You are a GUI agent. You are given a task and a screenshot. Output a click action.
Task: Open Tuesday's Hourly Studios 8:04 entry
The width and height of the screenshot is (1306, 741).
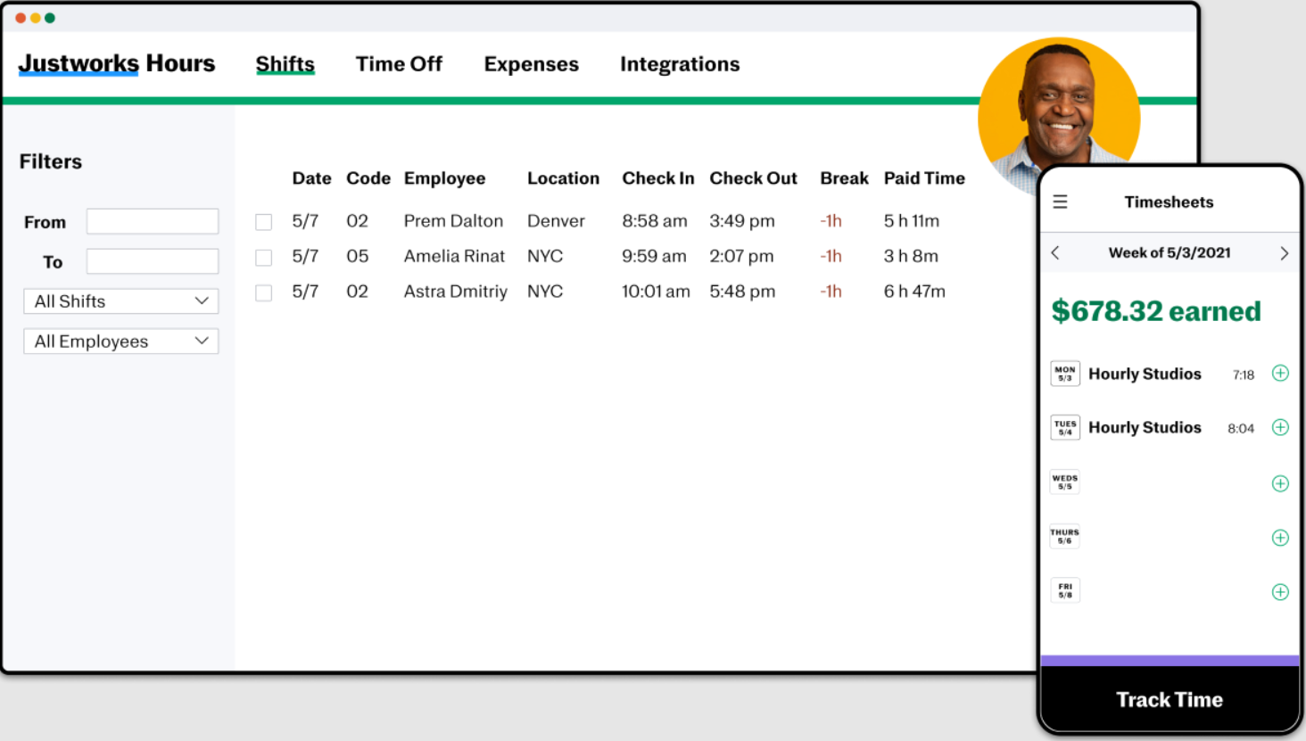coord(1170,428)
